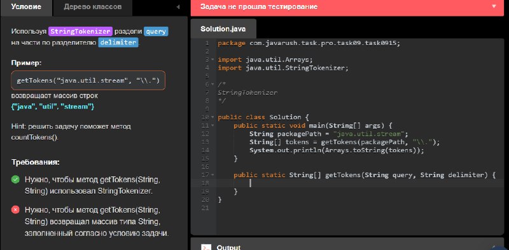
Task: Fold the Solution class at line 10
Action: coord(213,117)
